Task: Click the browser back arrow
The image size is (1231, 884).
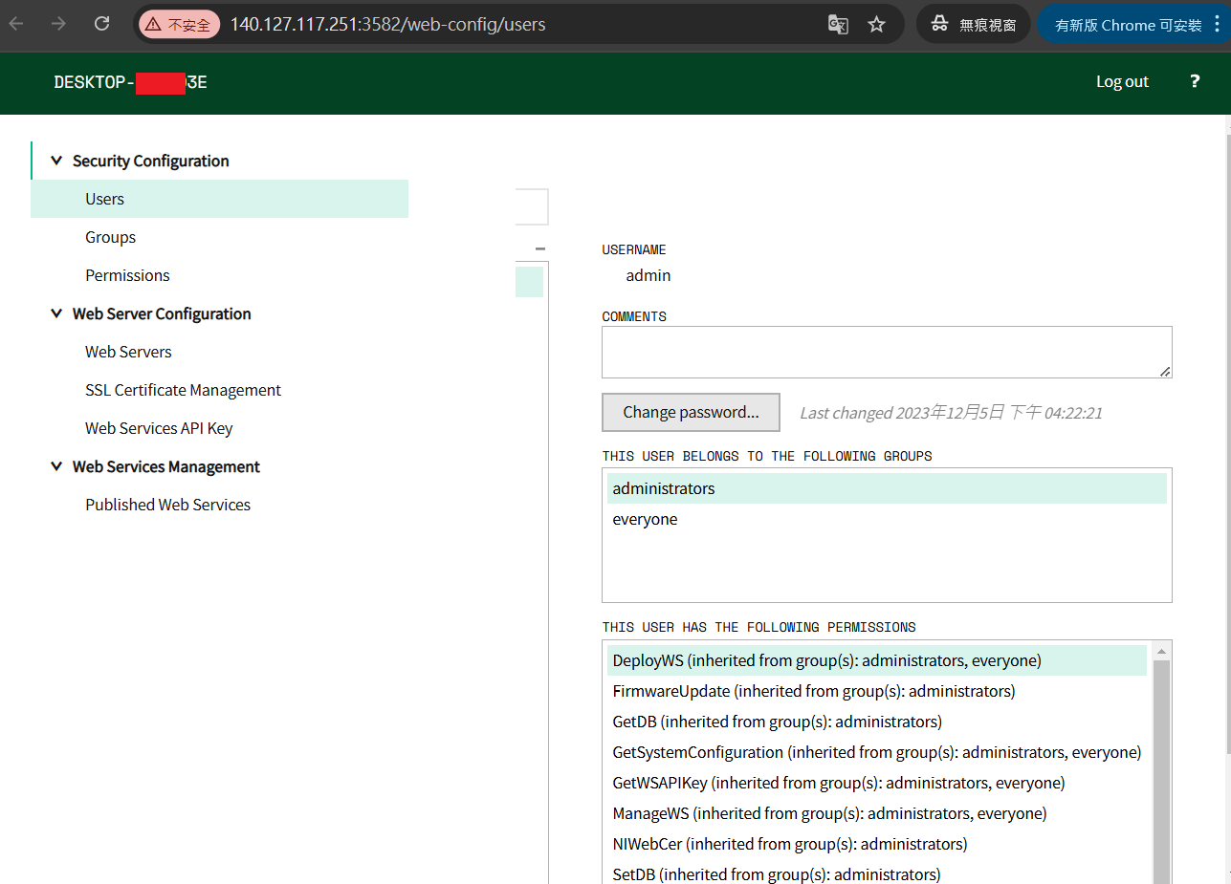Action: 16,25
